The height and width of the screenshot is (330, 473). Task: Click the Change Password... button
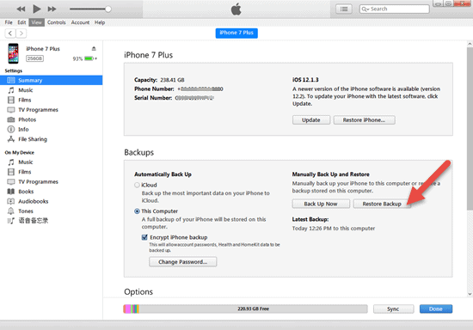pyautogui.click(x=183, y=262)
